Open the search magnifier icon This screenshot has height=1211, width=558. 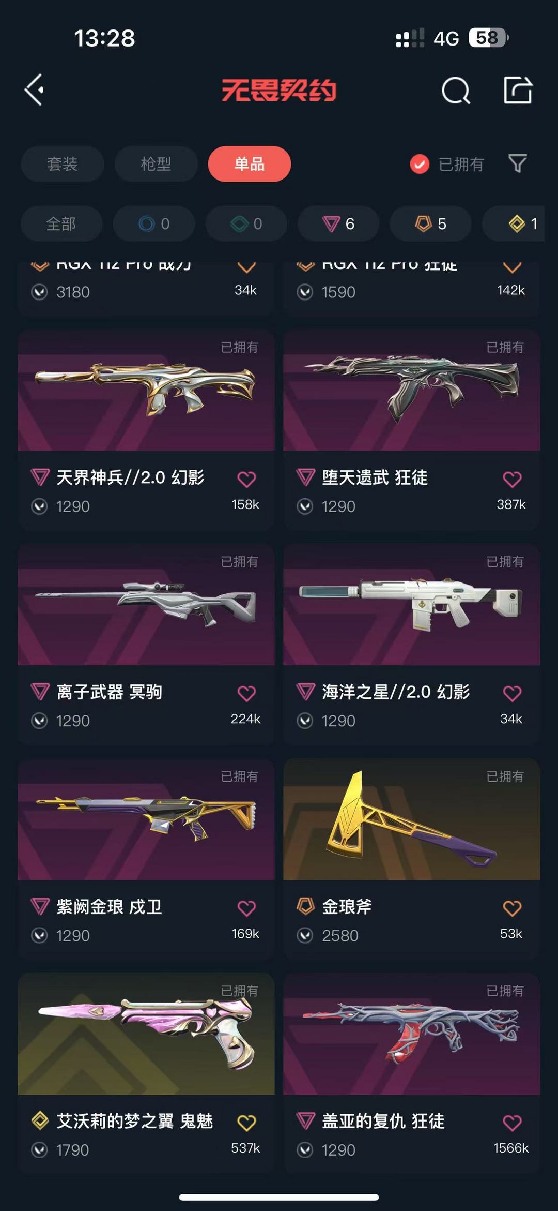tap(456, 91)
